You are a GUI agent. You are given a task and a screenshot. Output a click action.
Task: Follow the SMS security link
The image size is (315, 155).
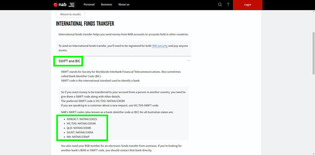coord(160,46)
